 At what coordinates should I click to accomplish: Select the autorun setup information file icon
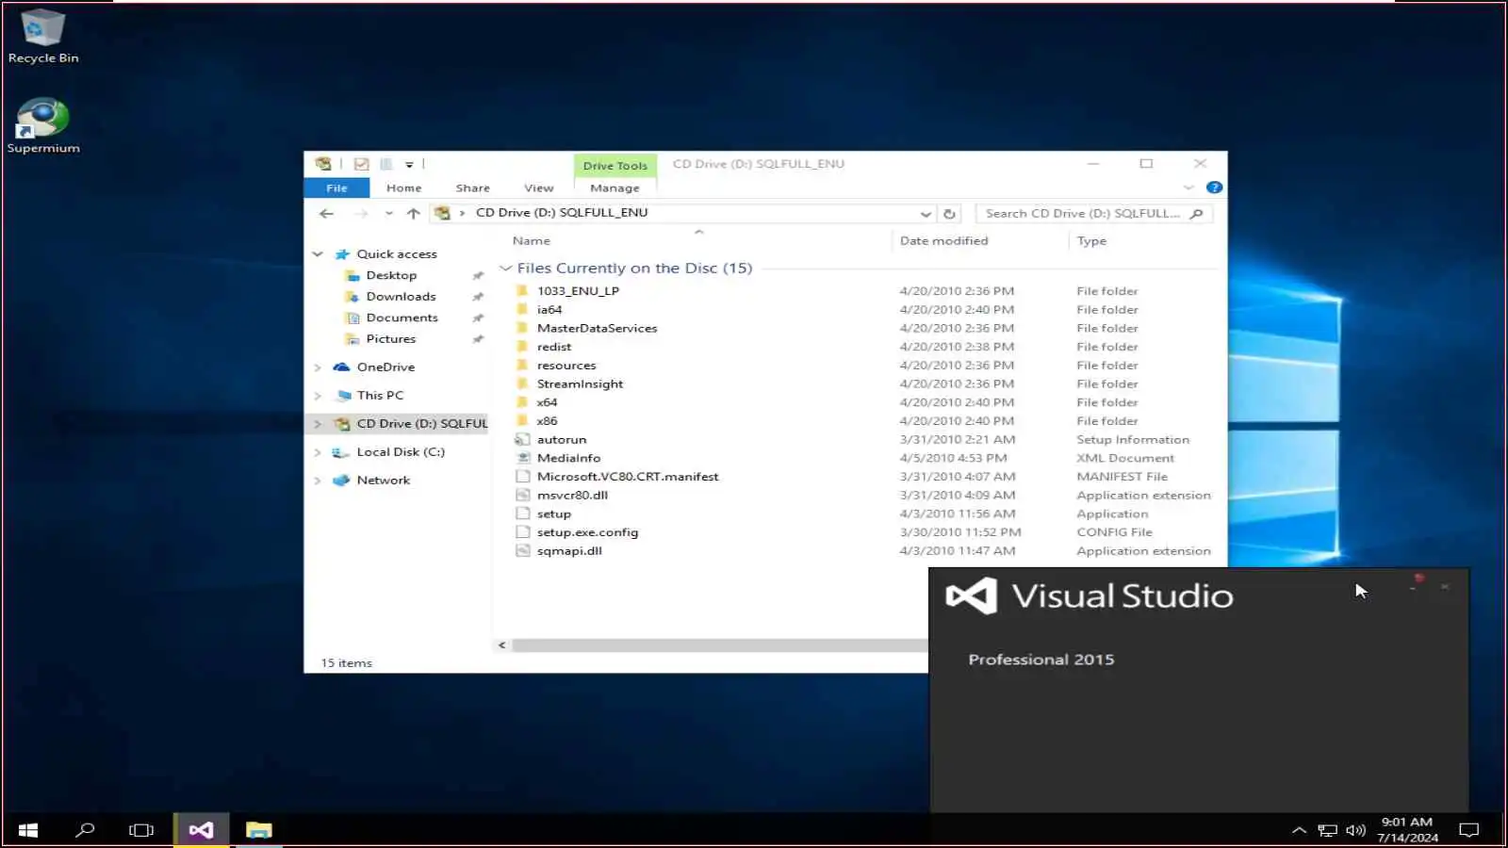pos(522,440)
